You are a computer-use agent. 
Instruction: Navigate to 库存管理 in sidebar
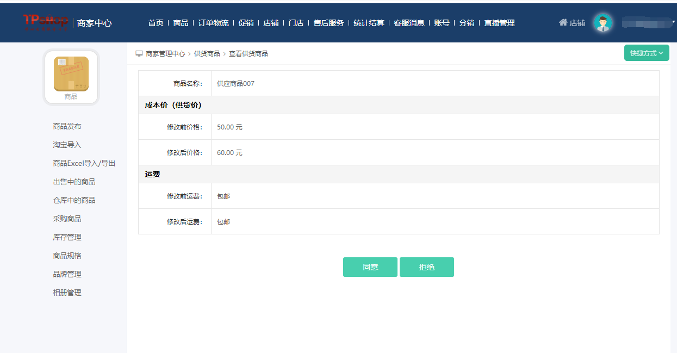[67, 237]
